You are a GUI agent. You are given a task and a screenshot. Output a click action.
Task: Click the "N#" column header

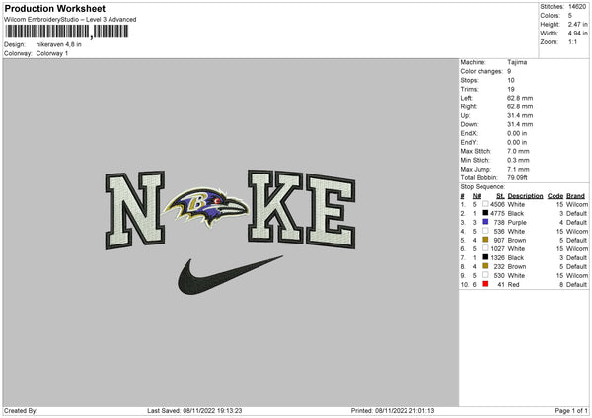(477, 196)
